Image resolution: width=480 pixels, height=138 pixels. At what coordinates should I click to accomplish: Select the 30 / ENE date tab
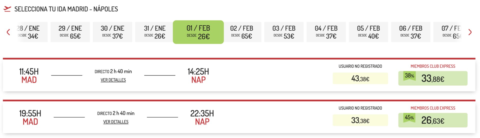click(112, 32)
